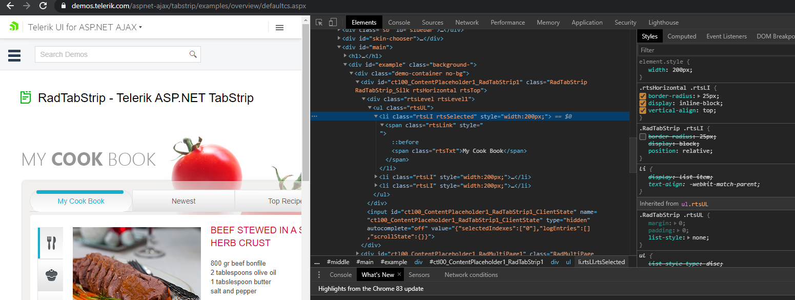The image size is (795, 300).
Task: Select the Top Recipes page tab
Action: [268, 201]
